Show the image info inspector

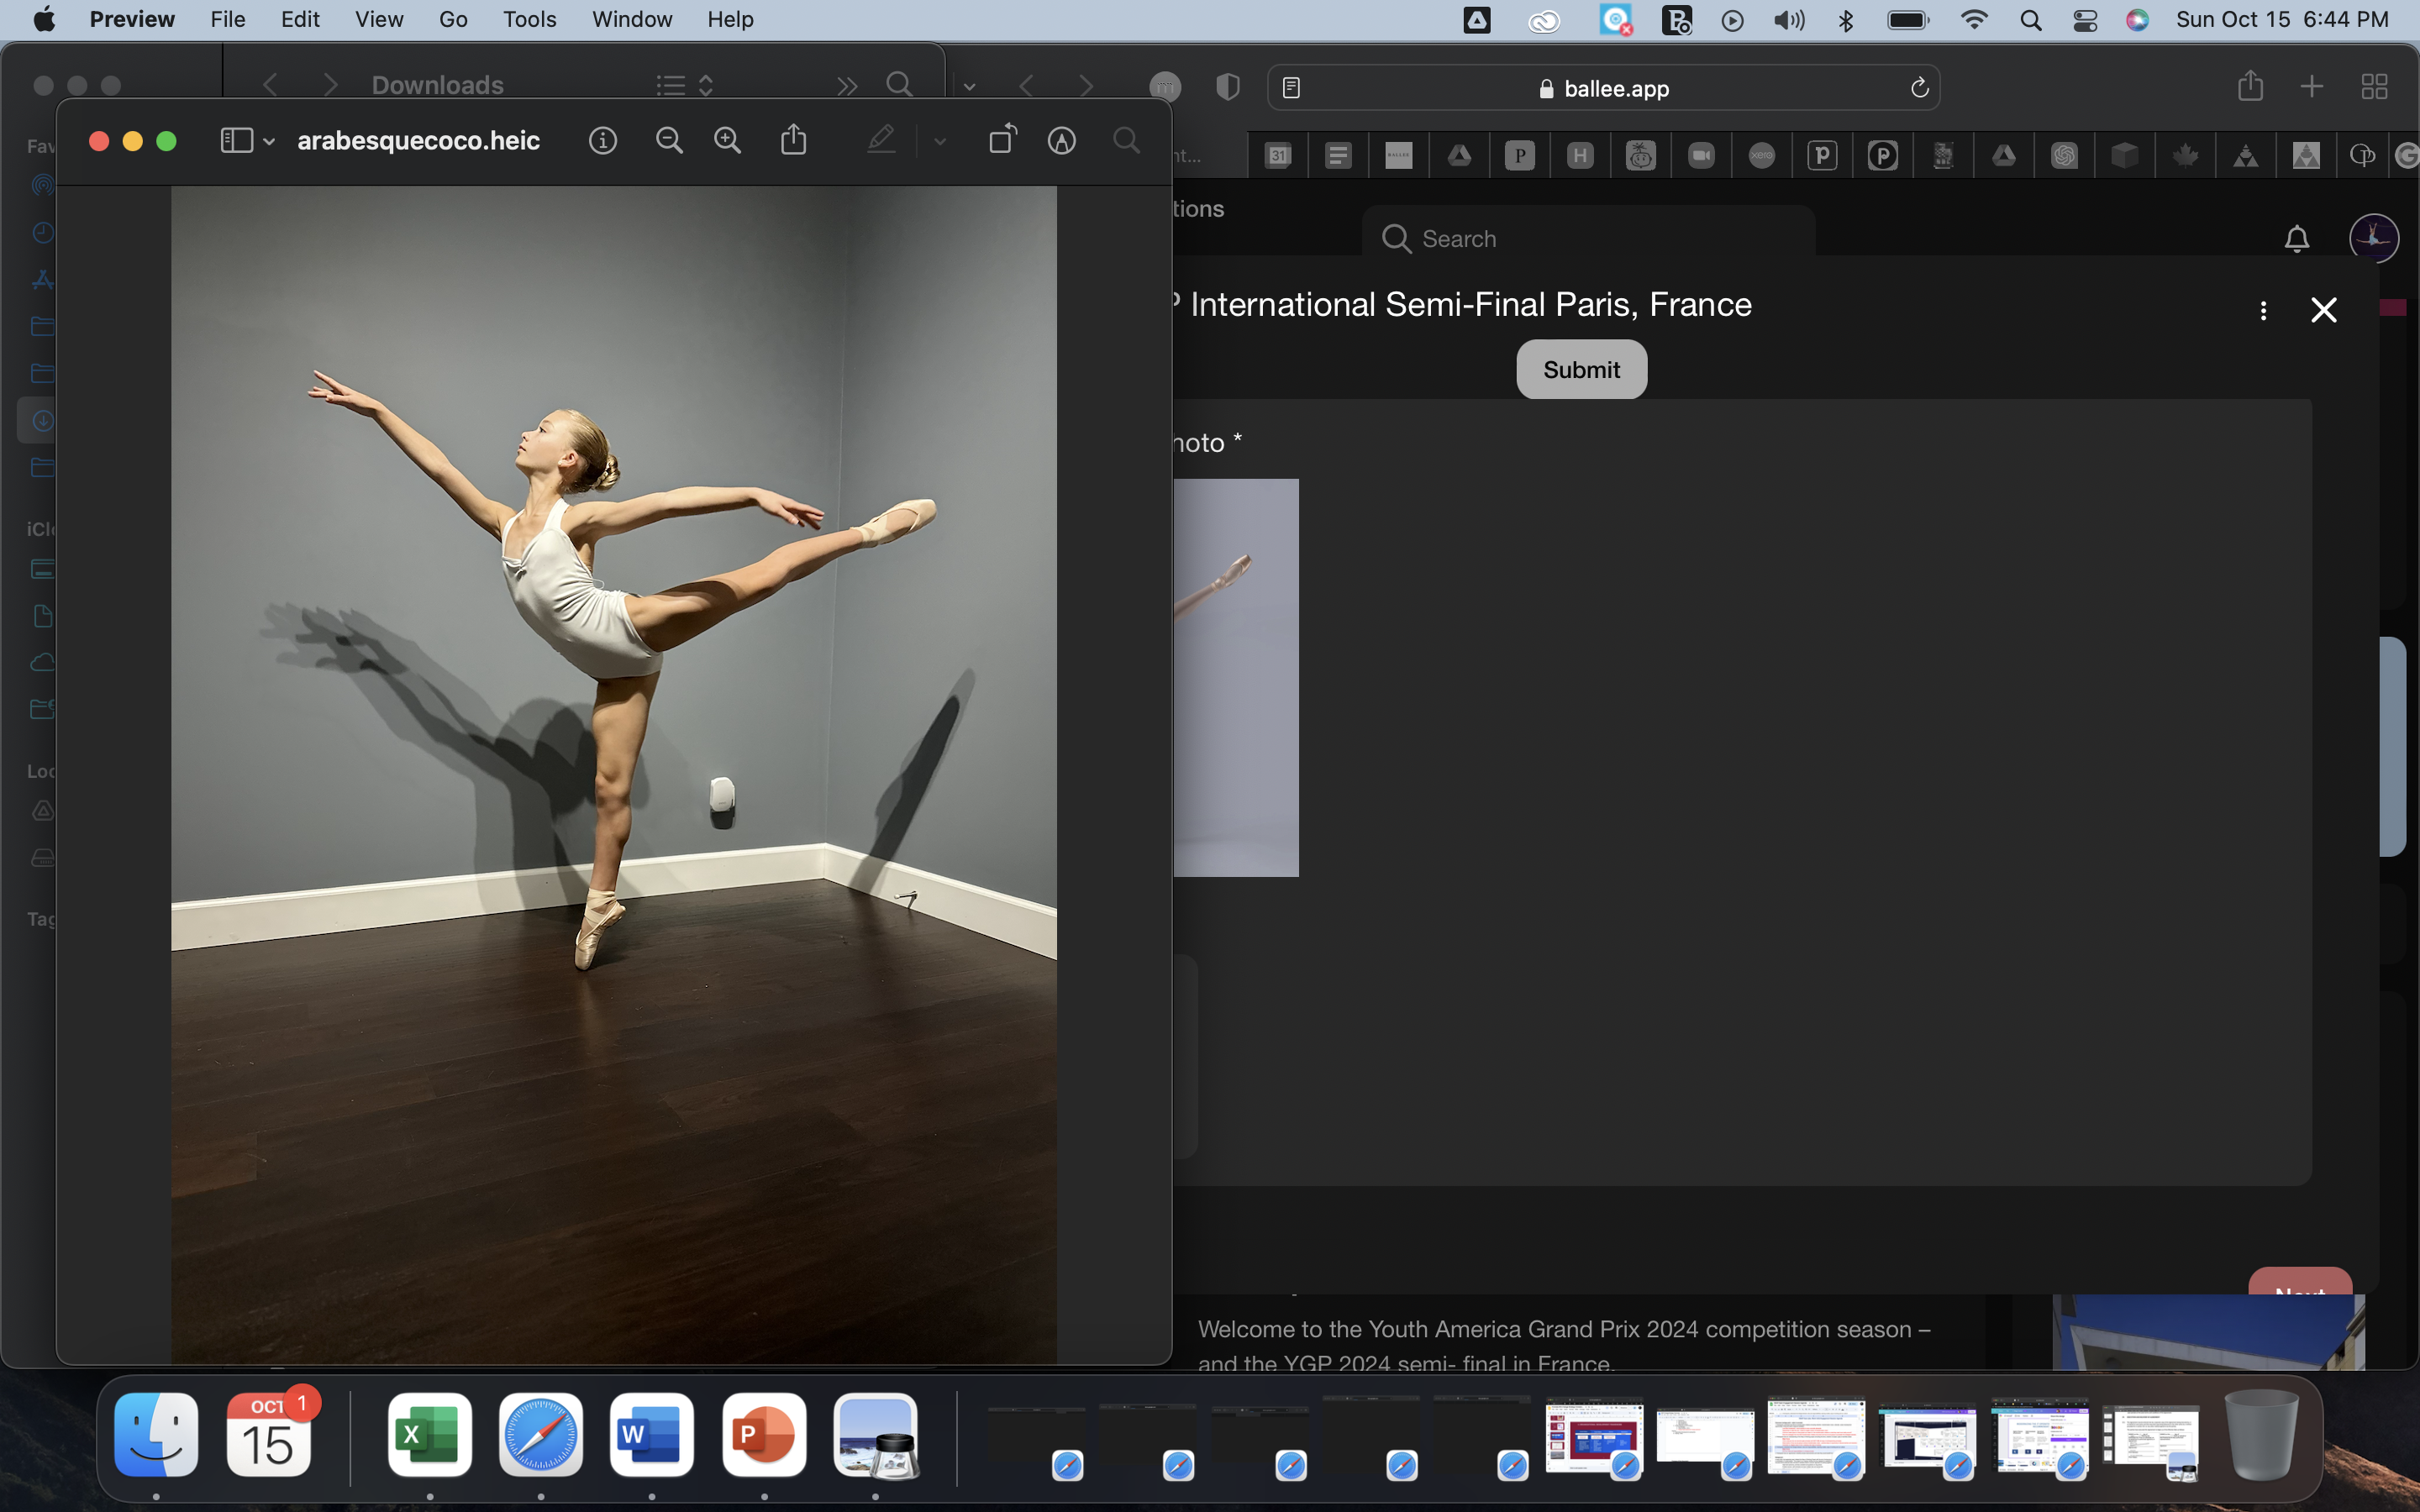click(602, 141)
